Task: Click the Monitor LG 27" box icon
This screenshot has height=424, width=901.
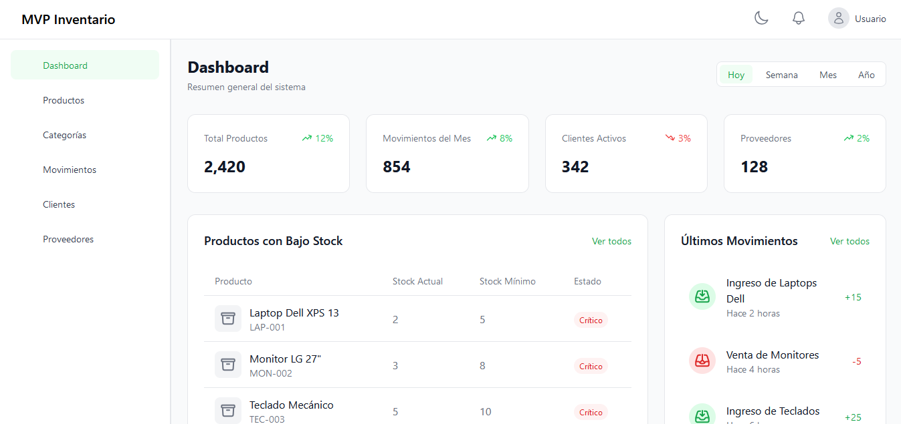Action: [x=228, y=365]
